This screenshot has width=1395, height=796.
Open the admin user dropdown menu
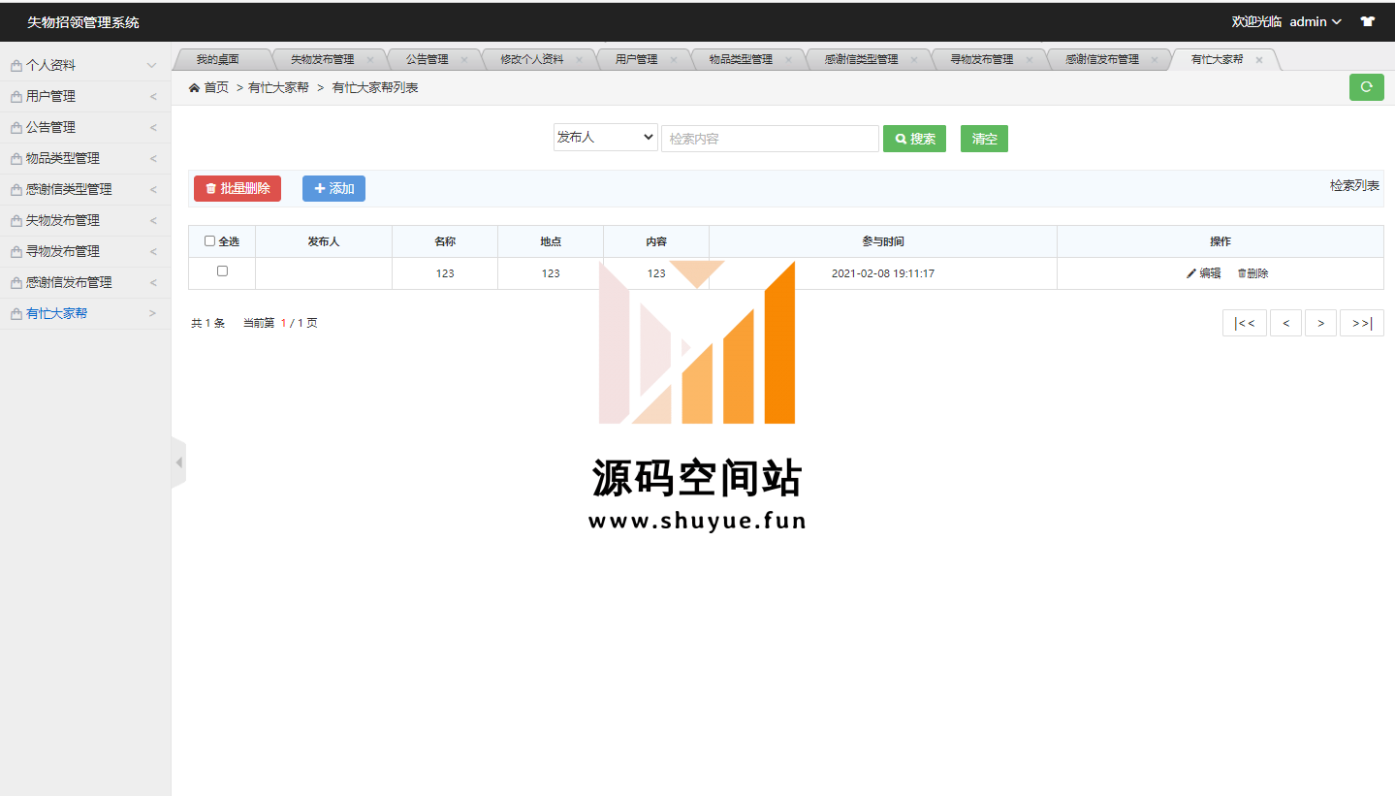(x=1316, y=21)
